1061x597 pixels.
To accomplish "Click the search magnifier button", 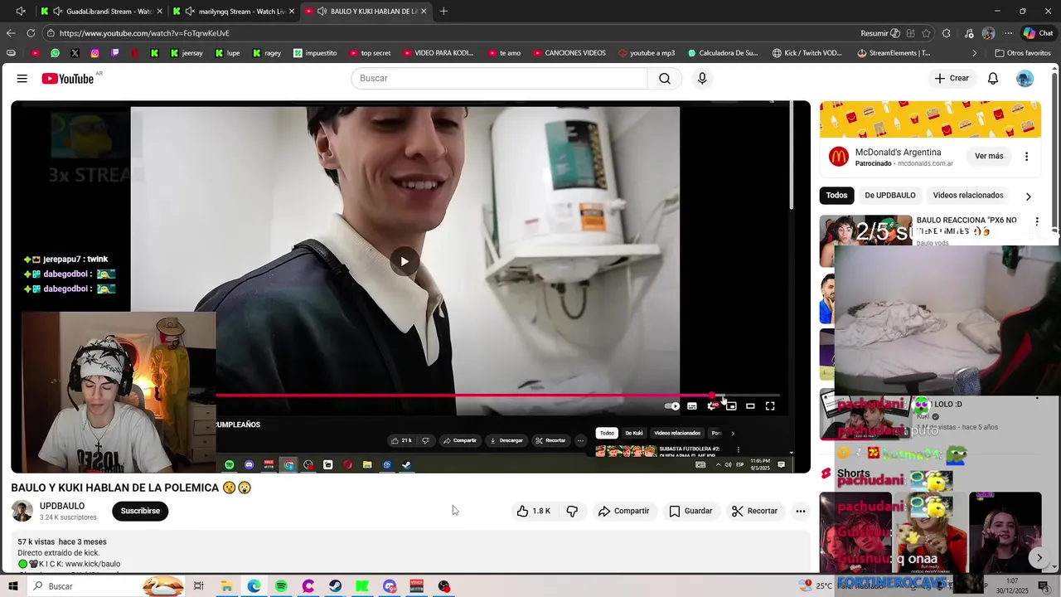I will [x=665, y=79].
